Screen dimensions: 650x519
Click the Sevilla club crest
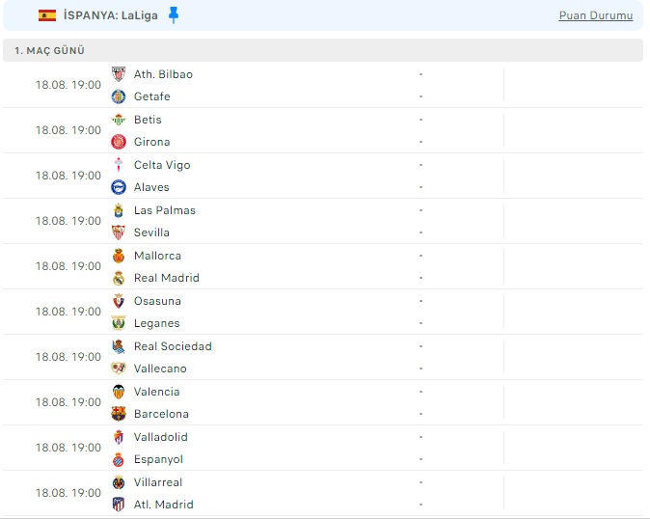pos(119,232)
